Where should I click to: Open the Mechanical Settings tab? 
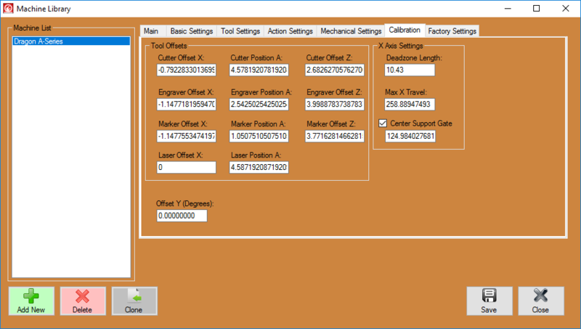pyautogui.click(x=351, y=31)
